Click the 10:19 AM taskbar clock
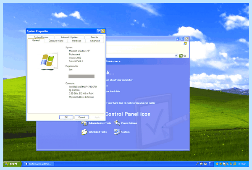The width and height of the screenshot is (252, 170). (x=242, y=164)
